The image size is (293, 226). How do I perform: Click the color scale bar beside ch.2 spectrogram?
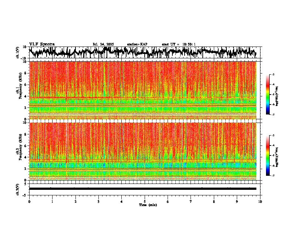click(x=268, y=155)
